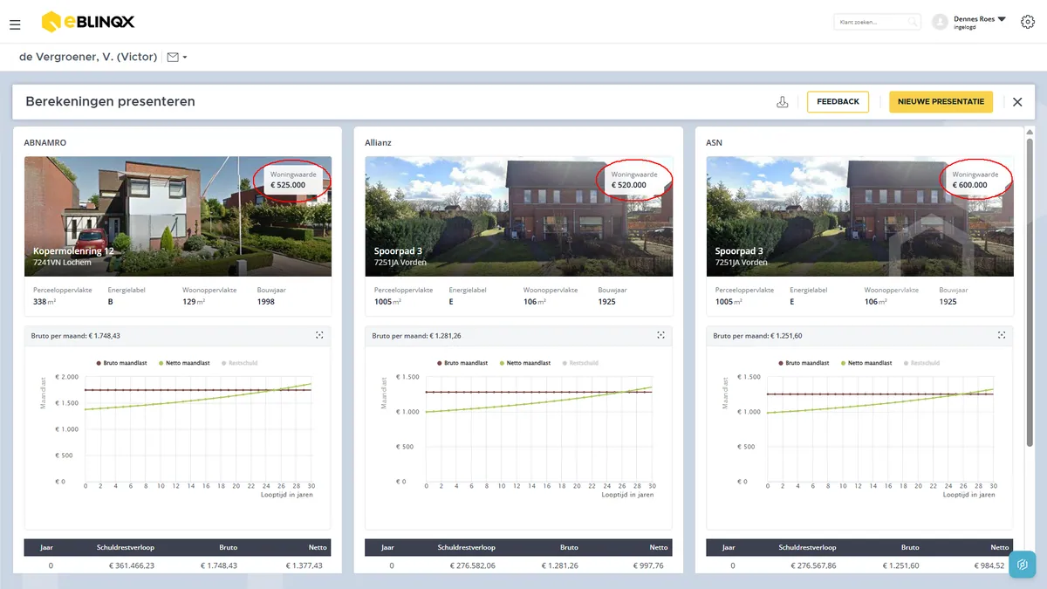The height and width of the screenshot is (589, 1047).
Task: Click the € 276.567,86 cell
Action: click(813, 565)
